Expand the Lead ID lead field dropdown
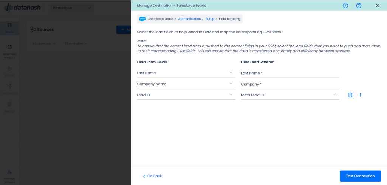 click(x=186, y=95)
